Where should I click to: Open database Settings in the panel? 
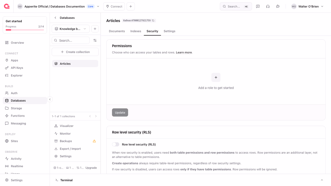75,156
